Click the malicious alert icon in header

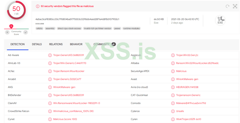[x=38, y=6]
